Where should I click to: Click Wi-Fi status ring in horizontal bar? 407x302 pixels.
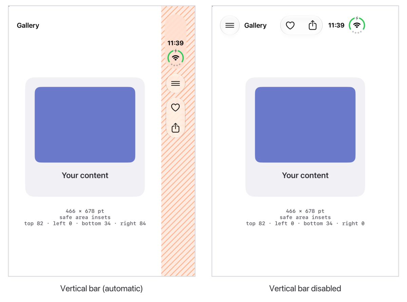click(357, 25)
